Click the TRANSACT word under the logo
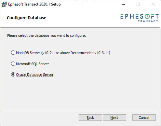Image resolution: width=161 pixels, height=126 pixels. click(148, 21)
